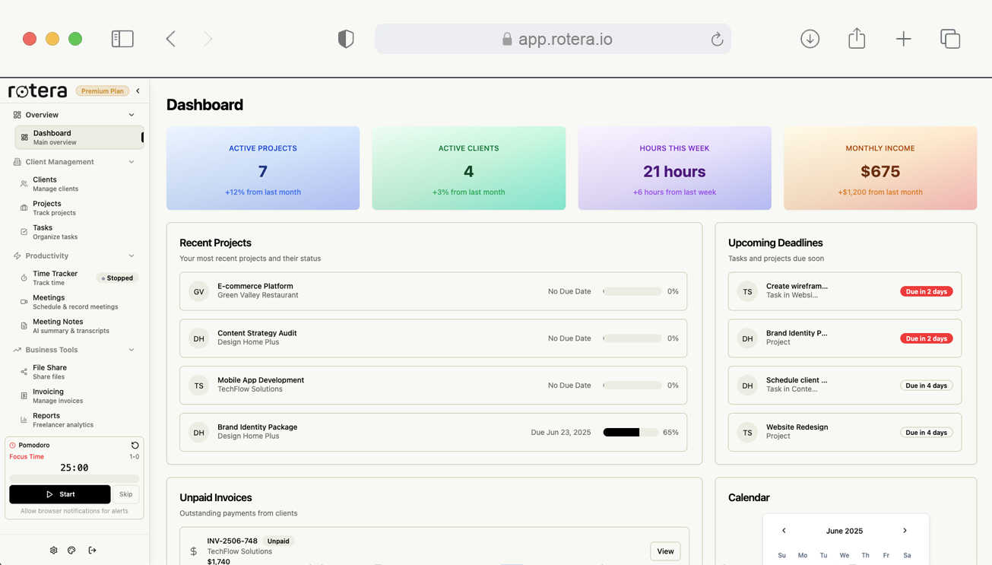Collapse the Business Tools section chevron

pyautogui.click(x=132, y=350)
